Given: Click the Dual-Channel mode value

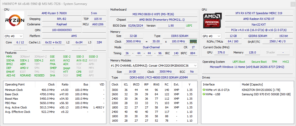Looking at the screenshot, I should [152, 47].
